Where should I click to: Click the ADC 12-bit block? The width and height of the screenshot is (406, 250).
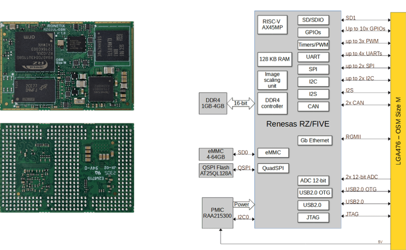pyautogui.click(x=313, y=180)
